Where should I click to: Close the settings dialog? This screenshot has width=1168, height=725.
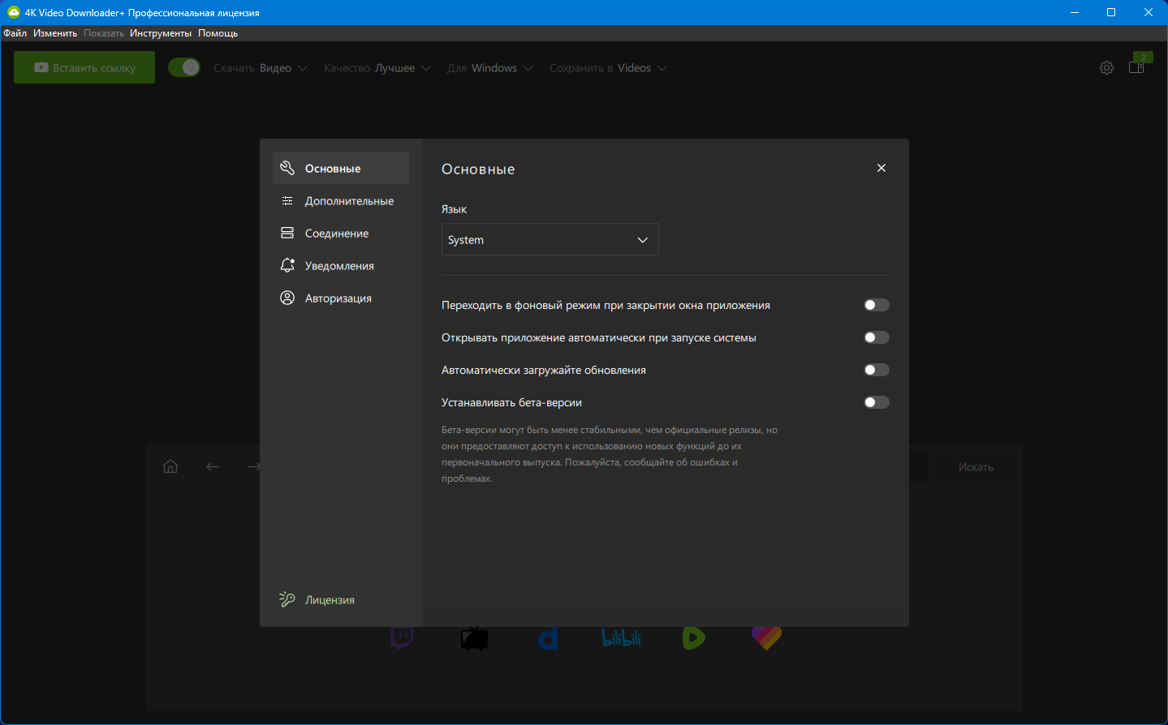(881, 168)
